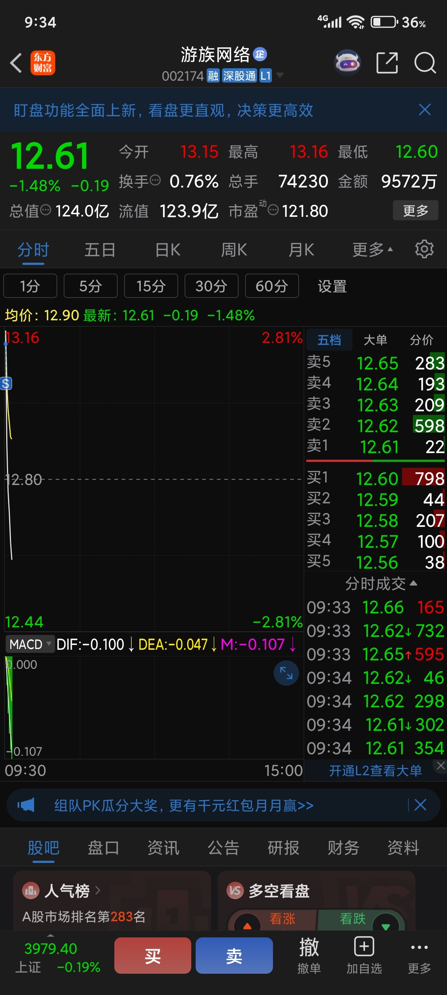The height and width of the screenshot is (995, 447).
Task: Tap the red 买 buy button
Action: 153,956
